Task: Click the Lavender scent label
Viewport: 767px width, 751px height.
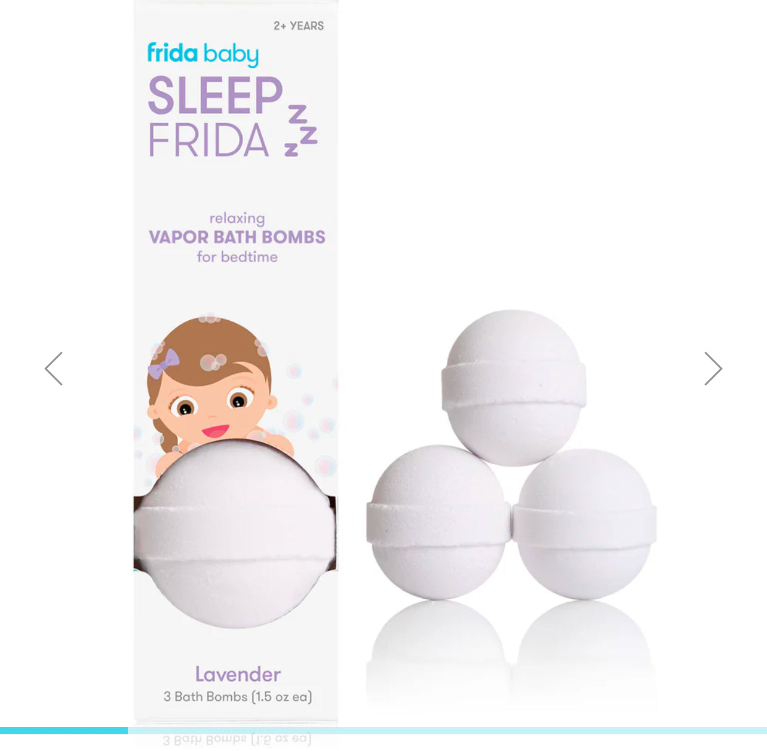Action: click(x=238, y=675)
